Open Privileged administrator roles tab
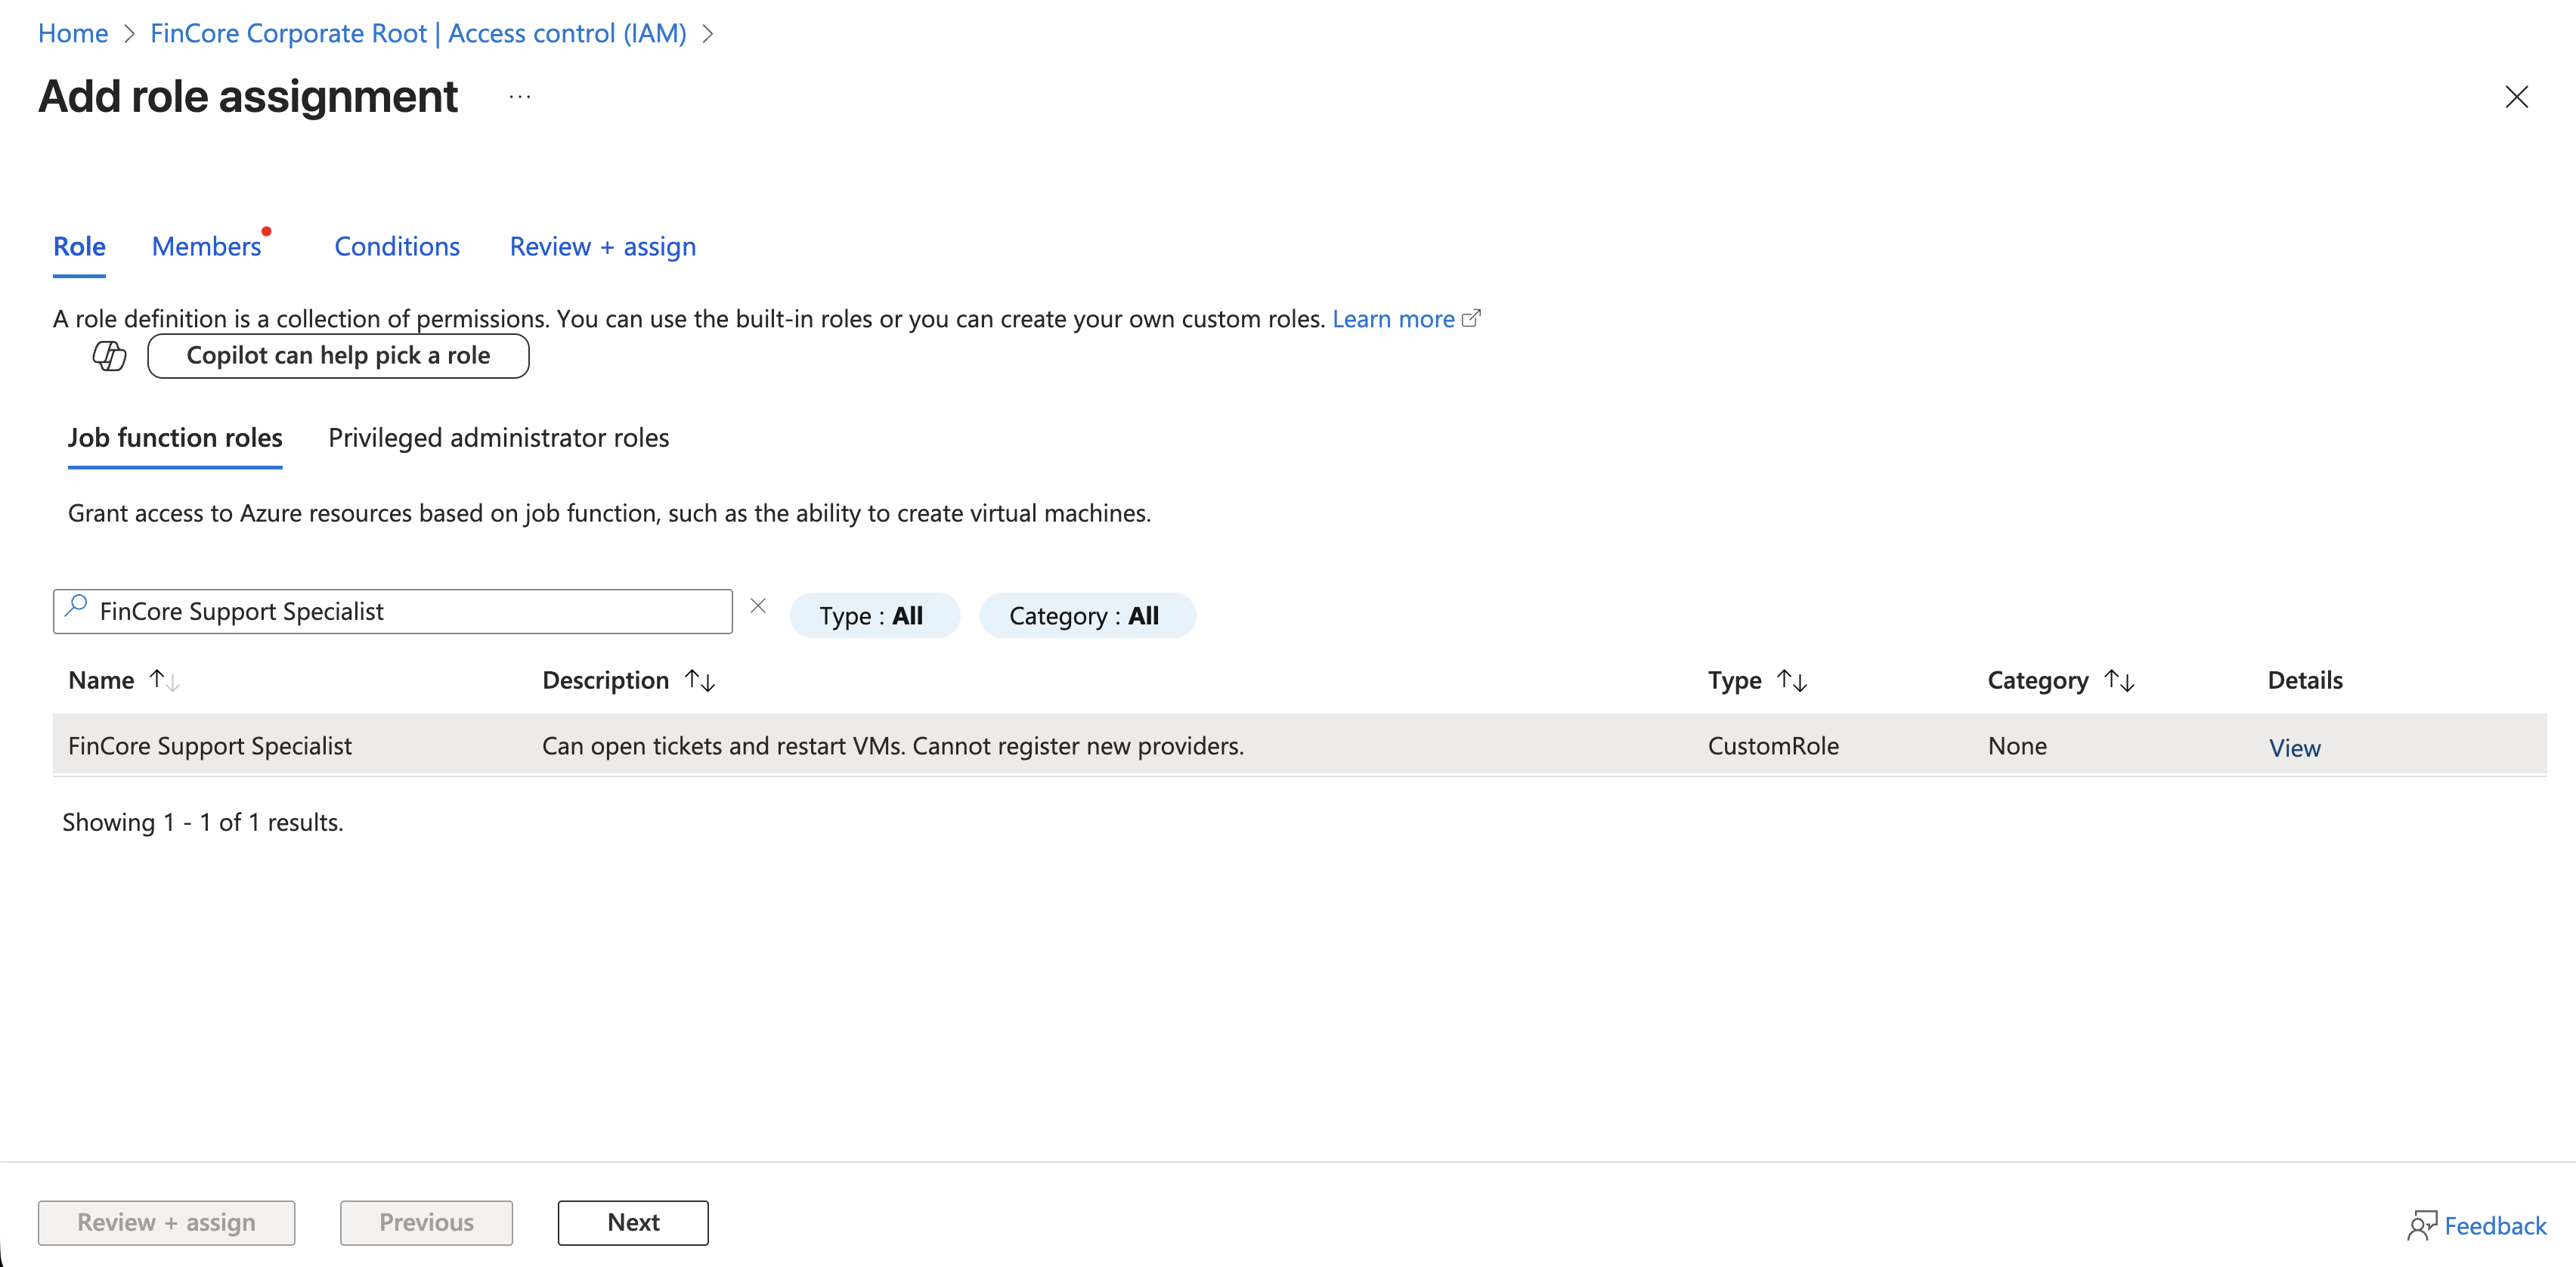Viewport: 2576px width, 1267px height. (x=498, y=438)
